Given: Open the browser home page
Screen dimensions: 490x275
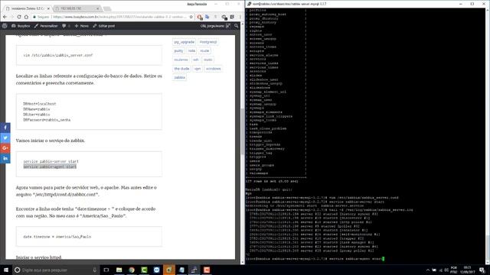Looking at the screenshot, I should pyautogui.click(x=26, y=17).
